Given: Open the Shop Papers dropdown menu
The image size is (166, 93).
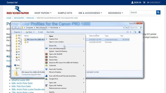Looking at the screenshot, I should 43,13.
